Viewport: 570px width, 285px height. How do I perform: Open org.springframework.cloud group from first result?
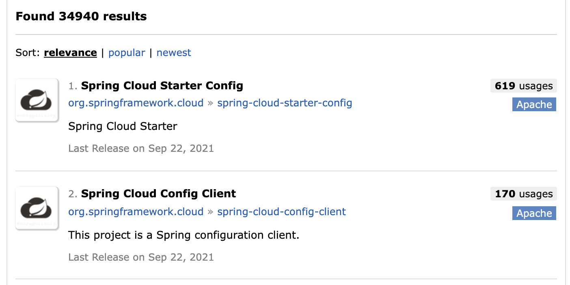pyautogui.click(x=136, y=103)
